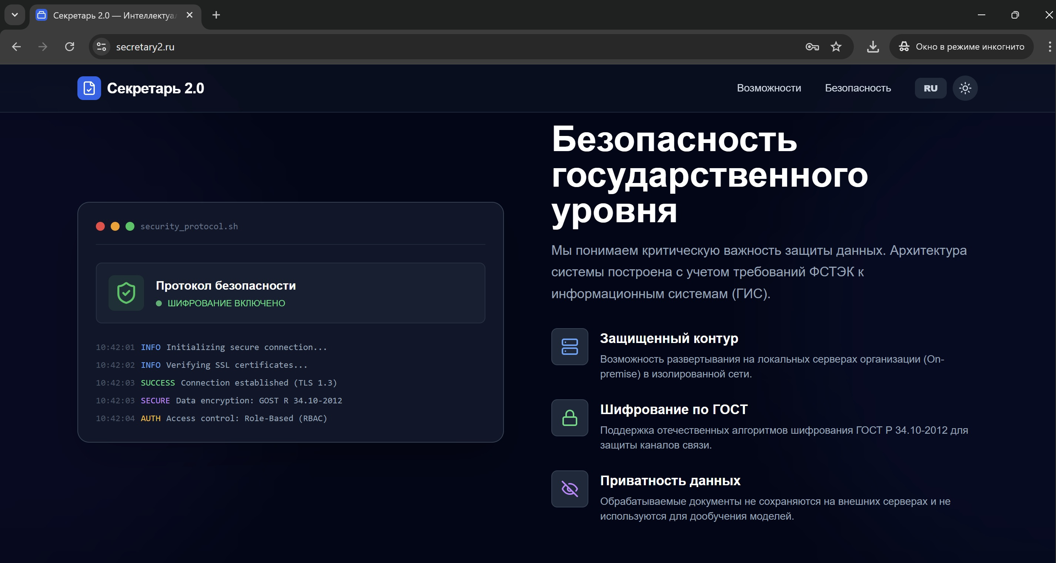Reload the page
1056x563 pixels.
point(70,47)
